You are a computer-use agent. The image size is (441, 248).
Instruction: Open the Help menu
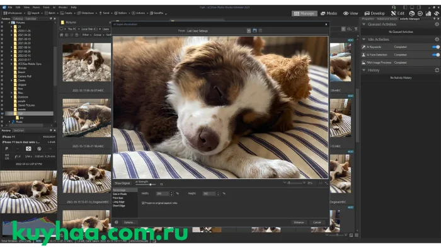click(74, 8)
